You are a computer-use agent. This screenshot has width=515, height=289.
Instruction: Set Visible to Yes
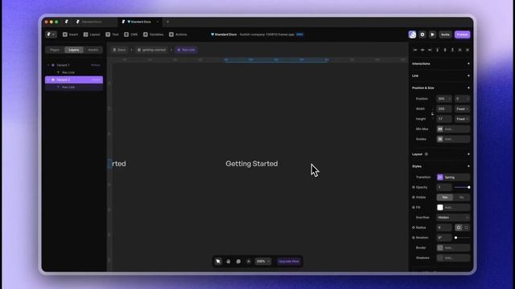point(445,197)
